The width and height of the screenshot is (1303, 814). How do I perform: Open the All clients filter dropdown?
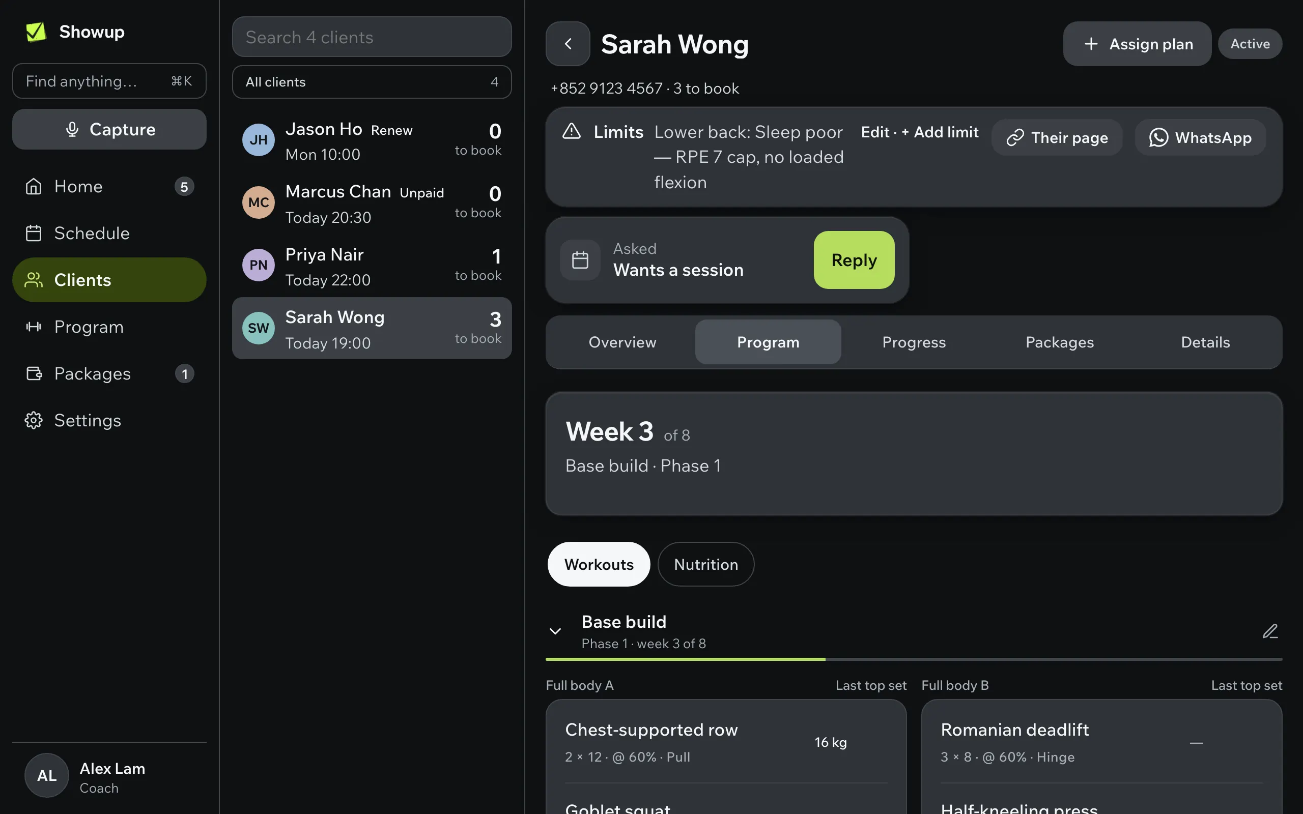click(372, 82)
